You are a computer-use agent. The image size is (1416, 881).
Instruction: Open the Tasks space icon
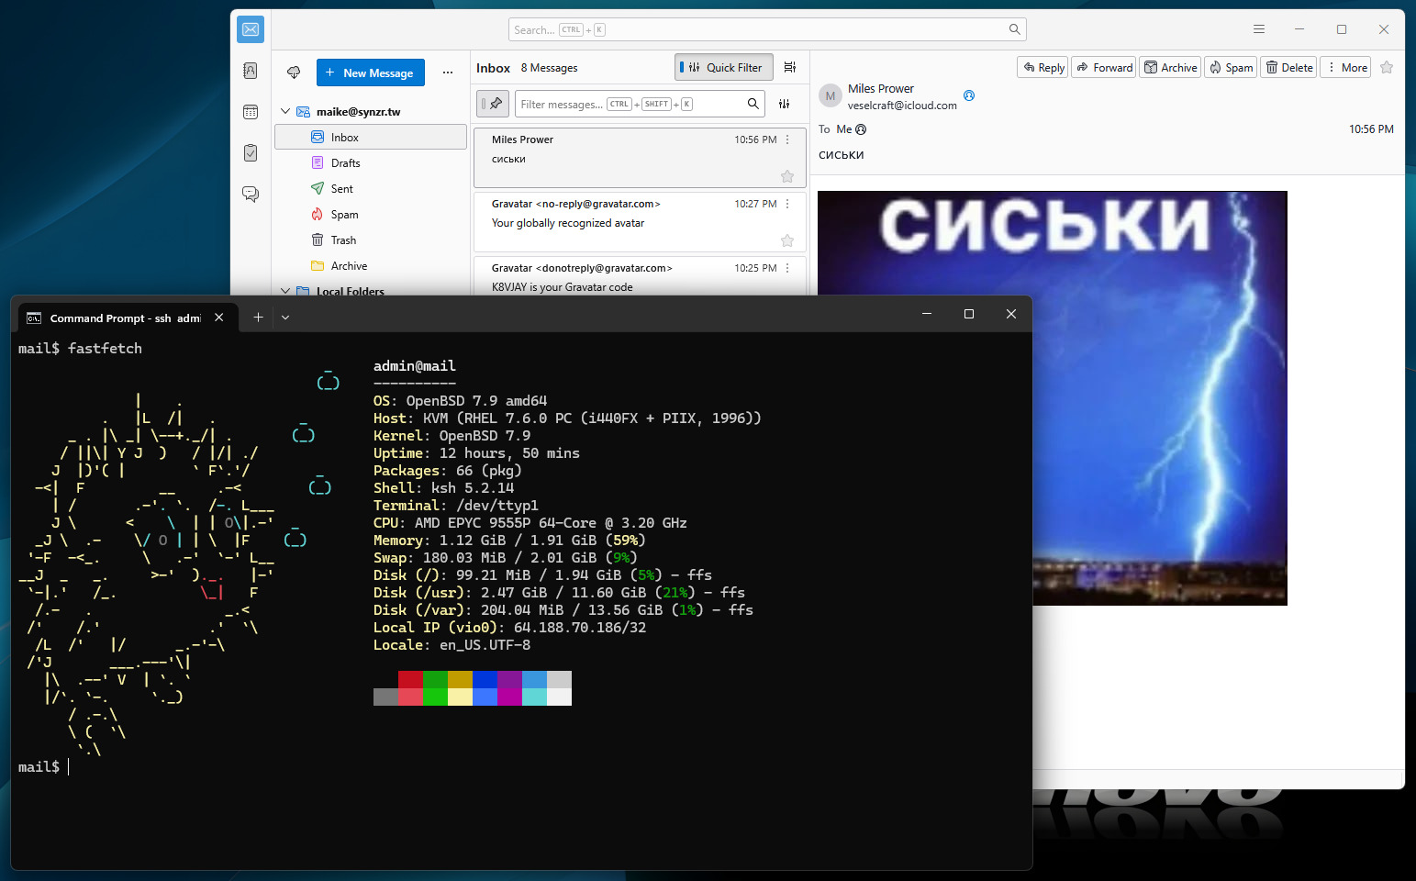(x=251, y=152)
